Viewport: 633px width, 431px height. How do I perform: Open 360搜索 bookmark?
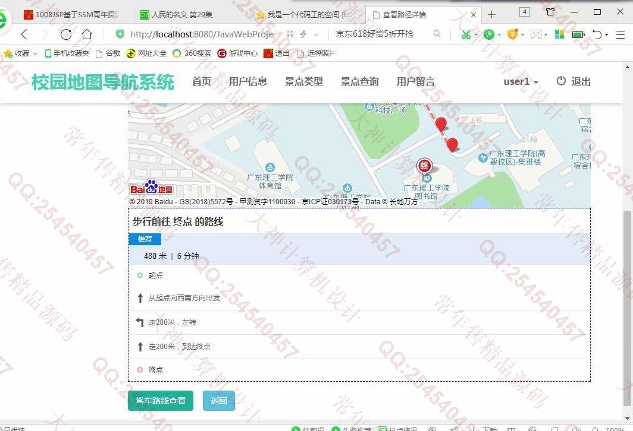192,53
